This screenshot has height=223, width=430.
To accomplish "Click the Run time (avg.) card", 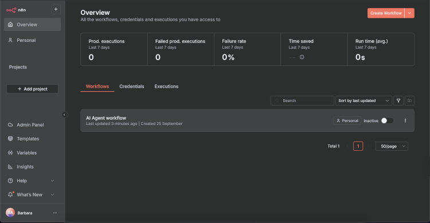I will point(381,49).
